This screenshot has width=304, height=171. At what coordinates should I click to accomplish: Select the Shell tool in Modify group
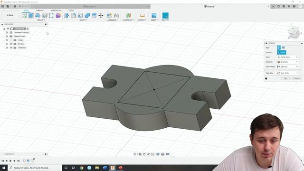(80, 16)
